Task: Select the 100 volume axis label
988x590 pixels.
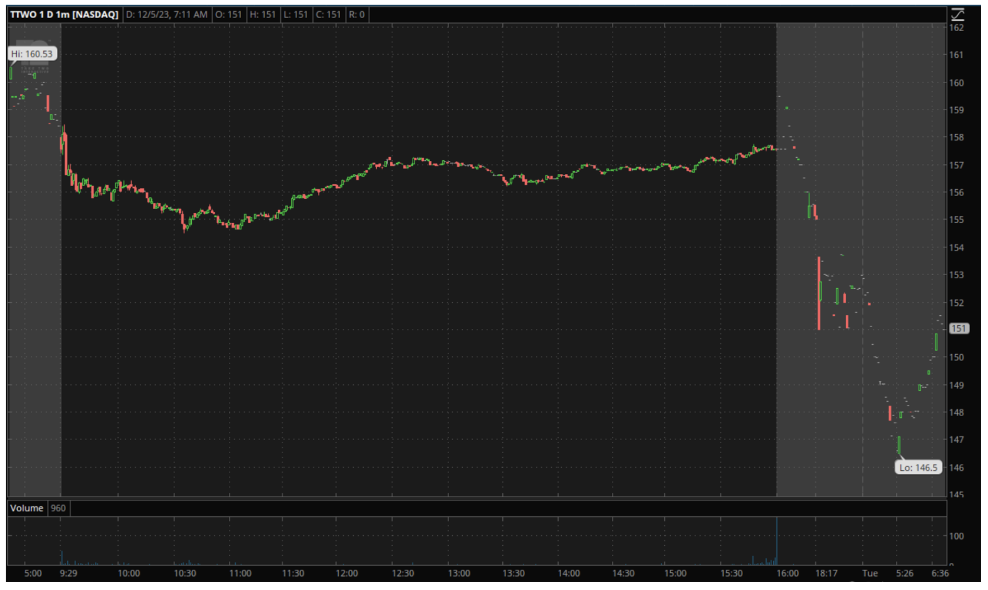Action: 956,536
